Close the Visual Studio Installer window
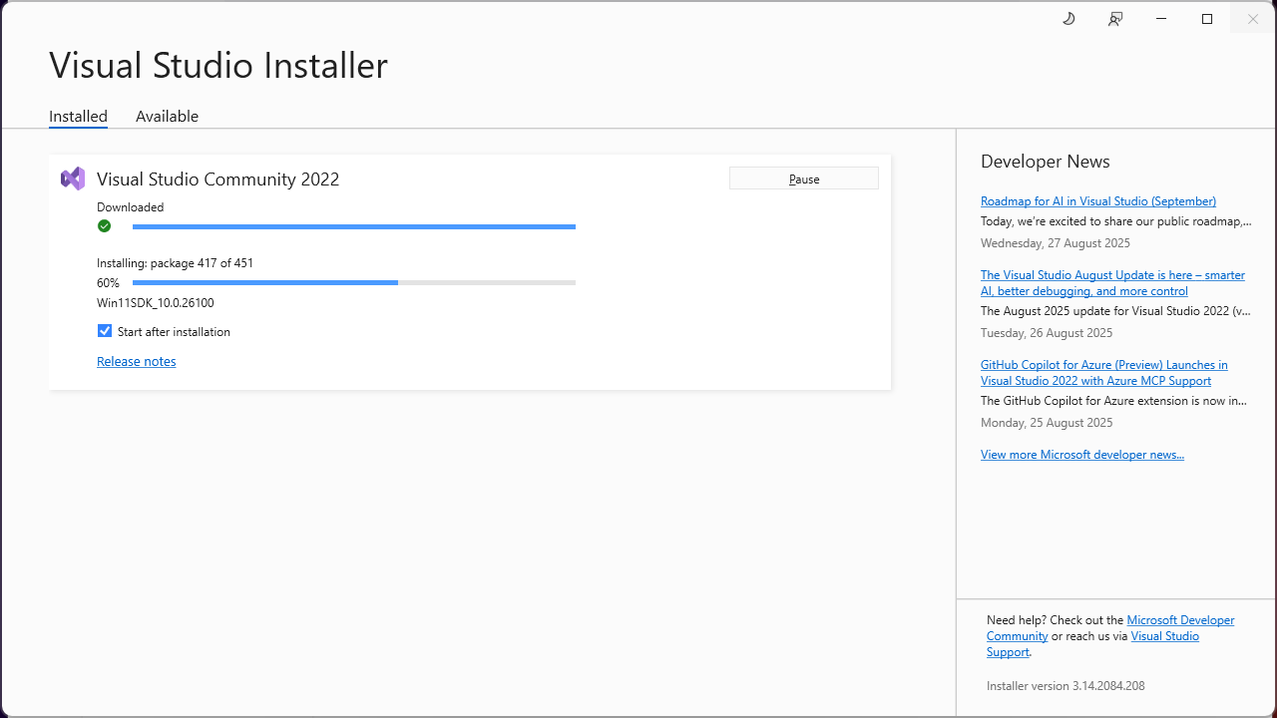Screen dimensions: 1277x718 (1253, 19)
